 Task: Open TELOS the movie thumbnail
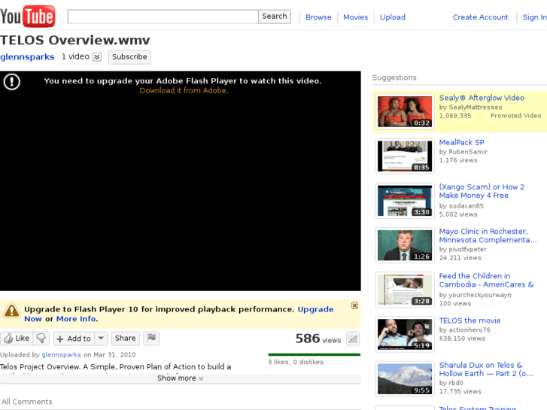click(405, 334)
